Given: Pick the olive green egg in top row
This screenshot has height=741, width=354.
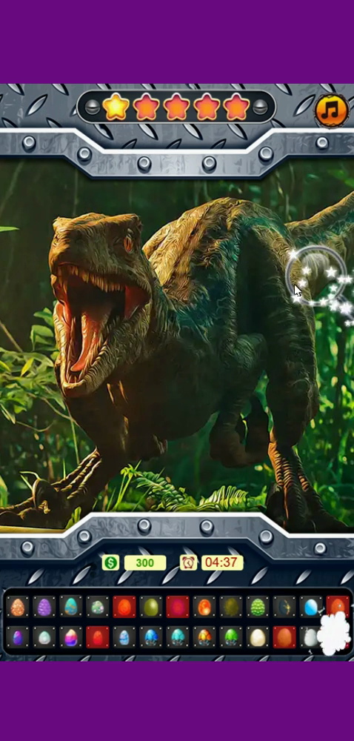Looking at the screenshot, I should tap(151, 606).
